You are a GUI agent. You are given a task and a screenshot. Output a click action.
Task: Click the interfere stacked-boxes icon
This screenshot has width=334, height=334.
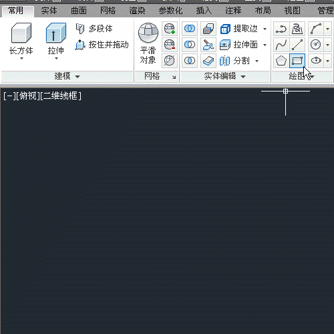(x=208, y=29)
